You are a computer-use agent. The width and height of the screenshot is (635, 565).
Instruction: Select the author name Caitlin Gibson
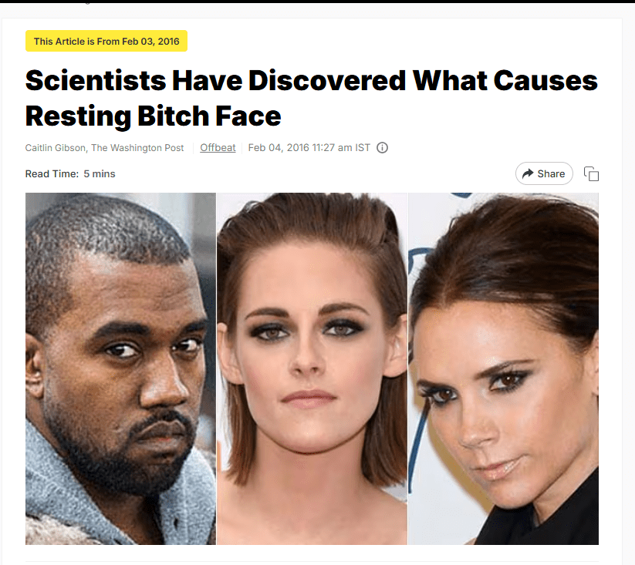click(x=55, y=148)
